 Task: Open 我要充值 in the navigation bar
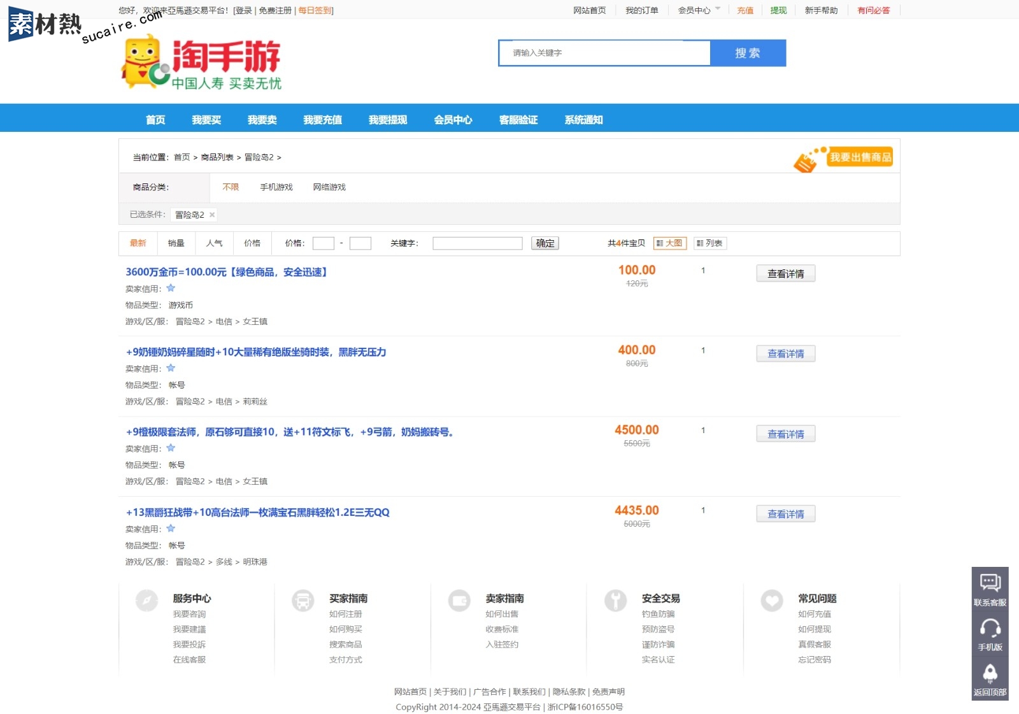pos(323,120)
